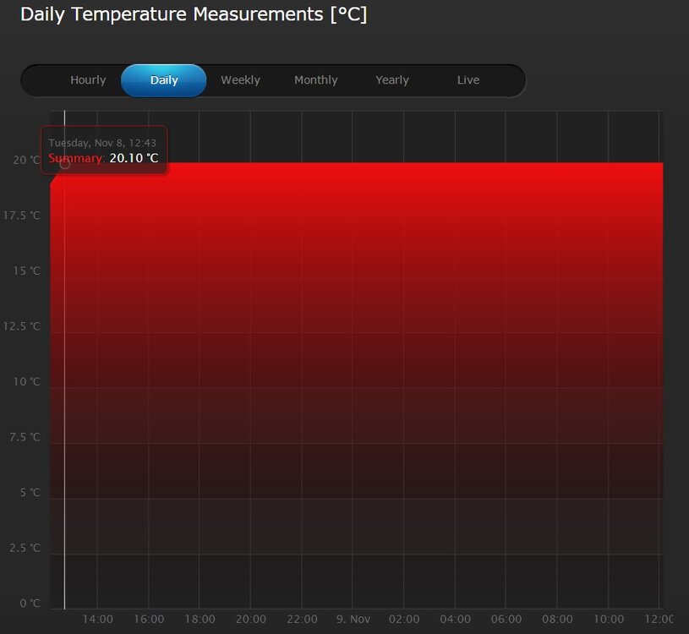The width and height of the screenshot is (689, 634).
Task: Click the 06:00 time axis label
Action: point(506,619)
